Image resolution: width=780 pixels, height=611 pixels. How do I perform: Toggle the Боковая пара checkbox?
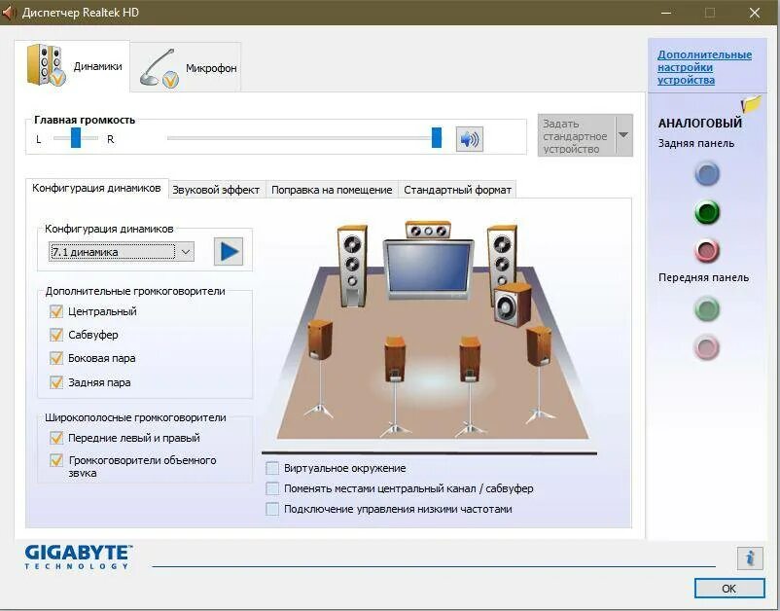coord(56,358)
